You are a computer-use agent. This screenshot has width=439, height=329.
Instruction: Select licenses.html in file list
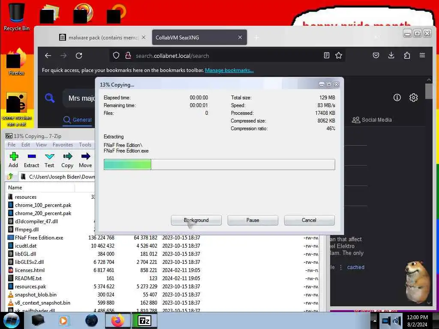pyautogui.click(x=30, y=270)
